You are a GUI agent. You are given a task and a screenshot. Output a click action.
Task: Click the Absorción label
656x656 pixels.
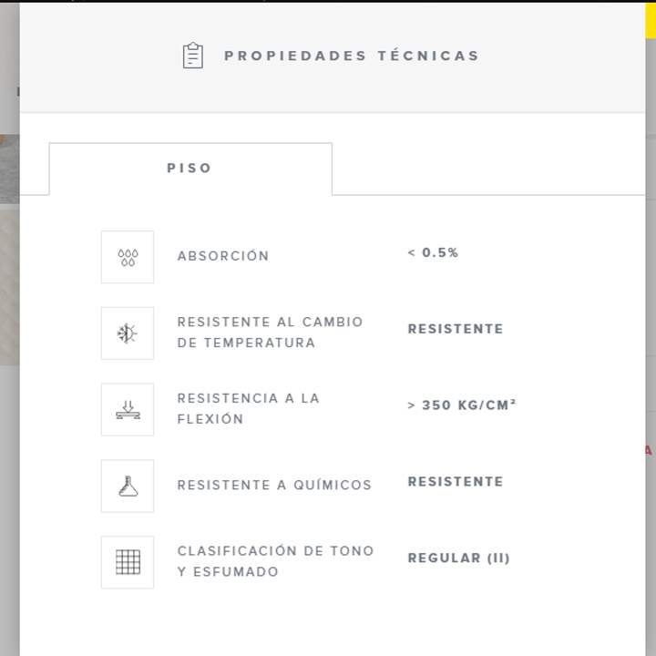(223, 256)
